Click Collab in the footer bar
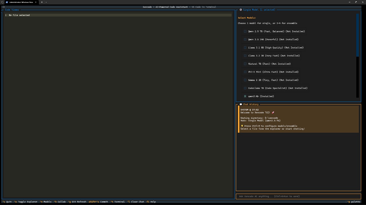This screenshot has height=205, width=366. click(x=60, y=202)
